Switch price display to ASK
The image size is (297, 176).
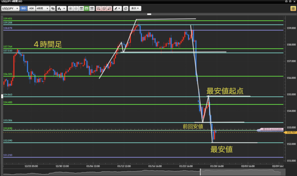(31, 9)
